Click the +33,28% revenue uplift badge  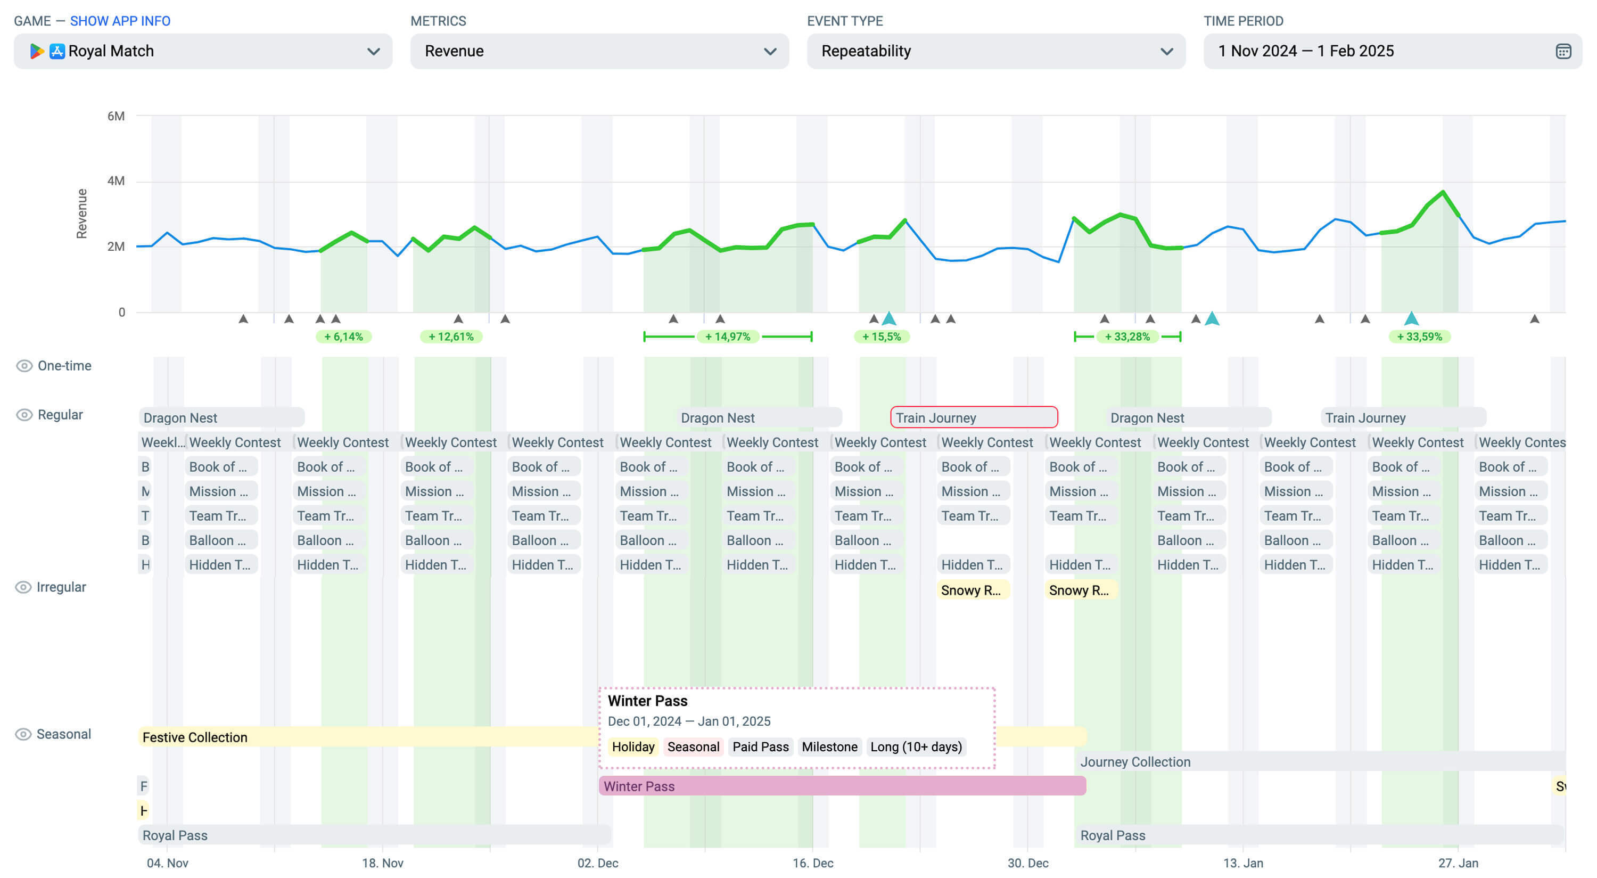coord(1127,337)
